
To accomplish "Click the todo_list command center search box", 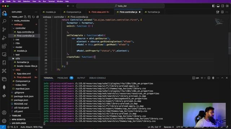I will pyautogui.click(x=120, y=6).
